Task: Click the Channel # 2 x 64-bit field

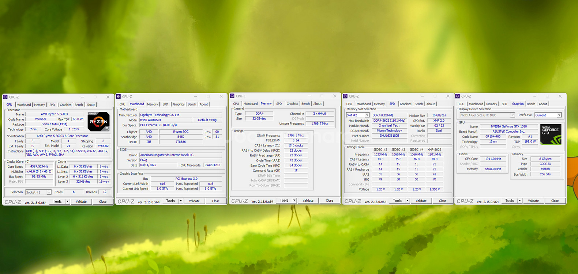Action: [320, 114]
